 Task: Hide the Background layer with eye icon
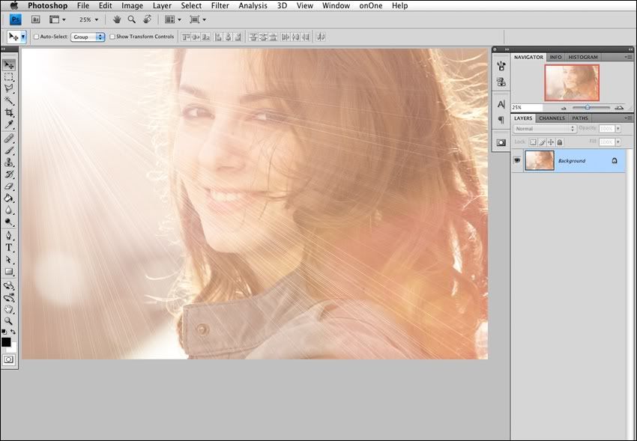coord(517,161)
